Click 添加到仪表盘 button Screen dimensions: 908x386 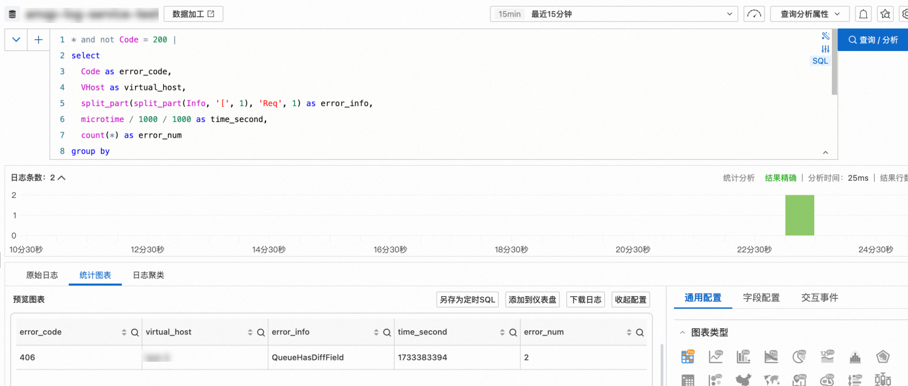532,299
